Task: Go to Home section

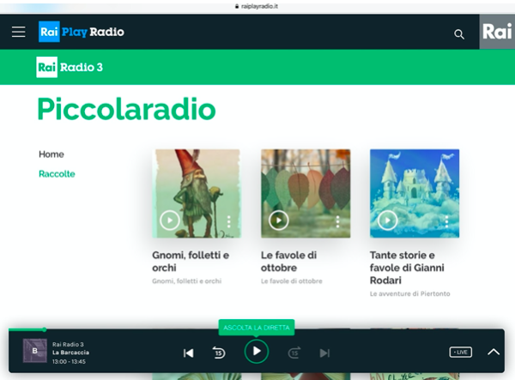Action: [x=51, y=154]
